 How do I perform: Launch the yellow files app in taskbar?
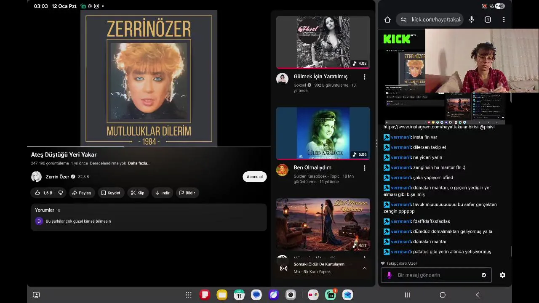pos(222,295)
